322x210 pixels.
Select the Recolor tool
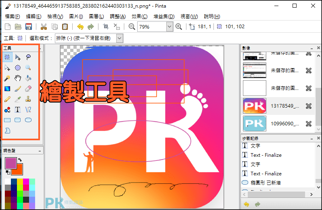[7, 110]
